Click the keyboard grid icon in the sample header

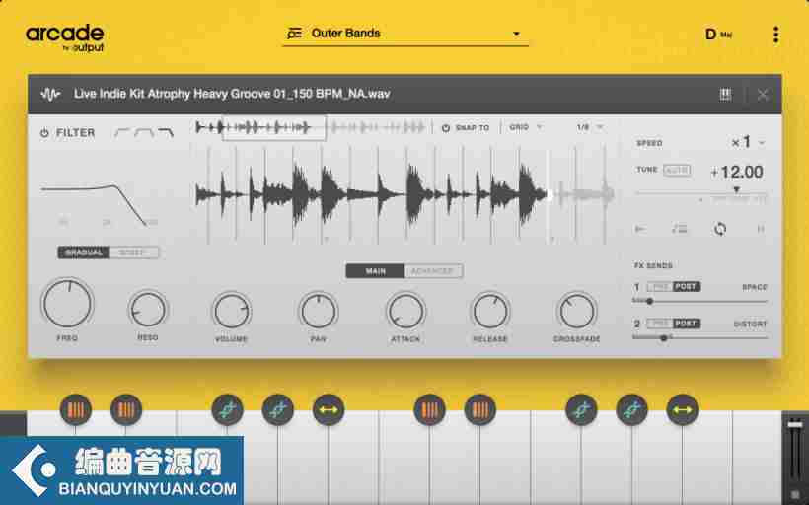(x=725, y=94)
